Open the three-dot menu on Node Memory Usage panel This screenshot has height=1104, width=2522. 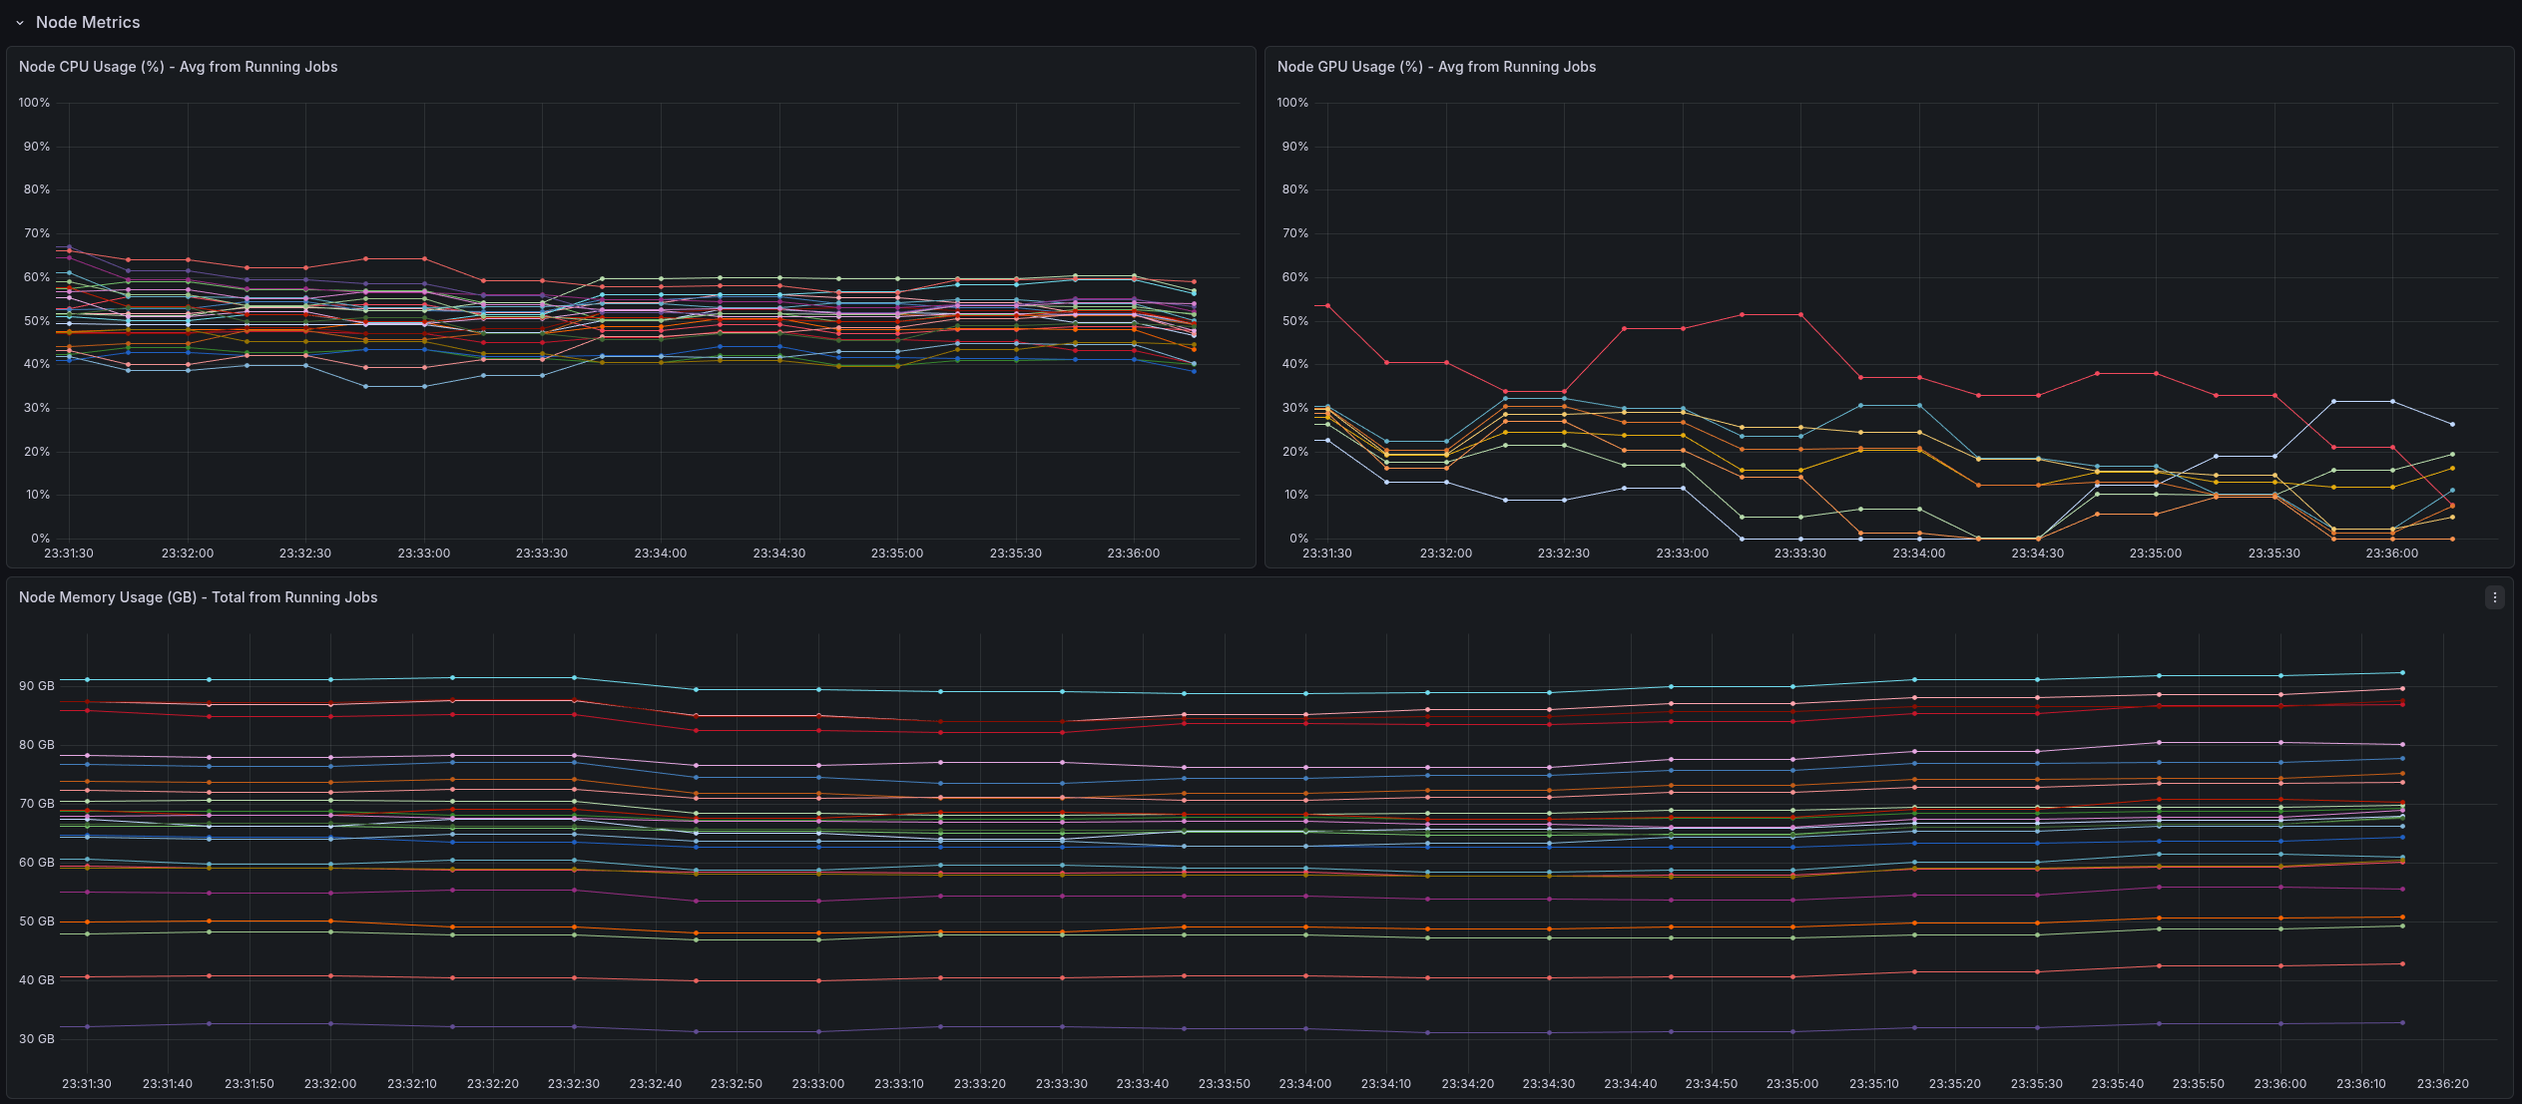coord(2495,596)
